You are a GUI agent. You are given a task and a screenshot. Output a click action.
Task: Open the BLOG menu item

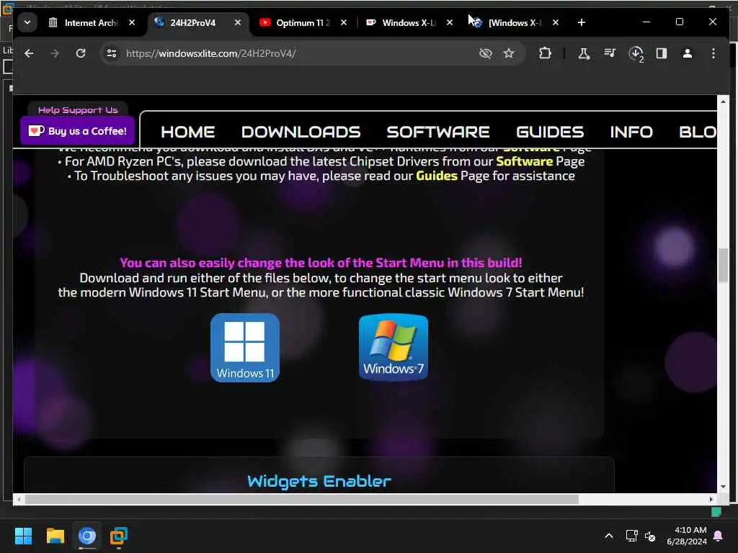coord(698,132)
